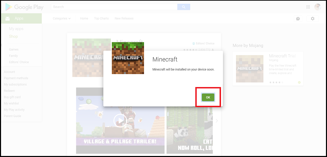Screen dimensions: 327x157
Task: Open the Games category link
Action: tap(14, 49)
